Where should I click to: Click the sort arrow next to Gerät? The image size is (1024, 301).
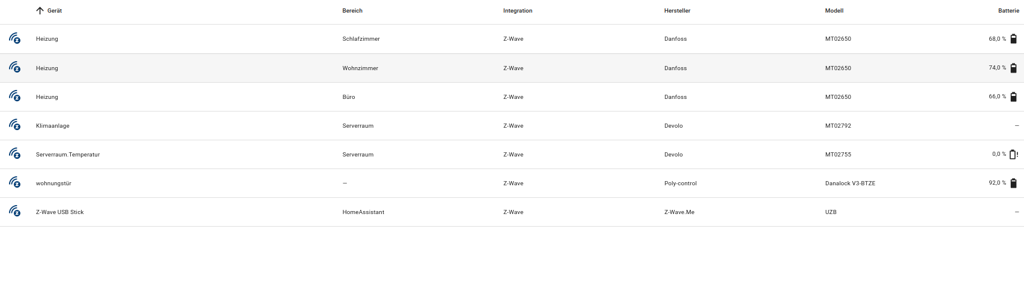(40, 11)
